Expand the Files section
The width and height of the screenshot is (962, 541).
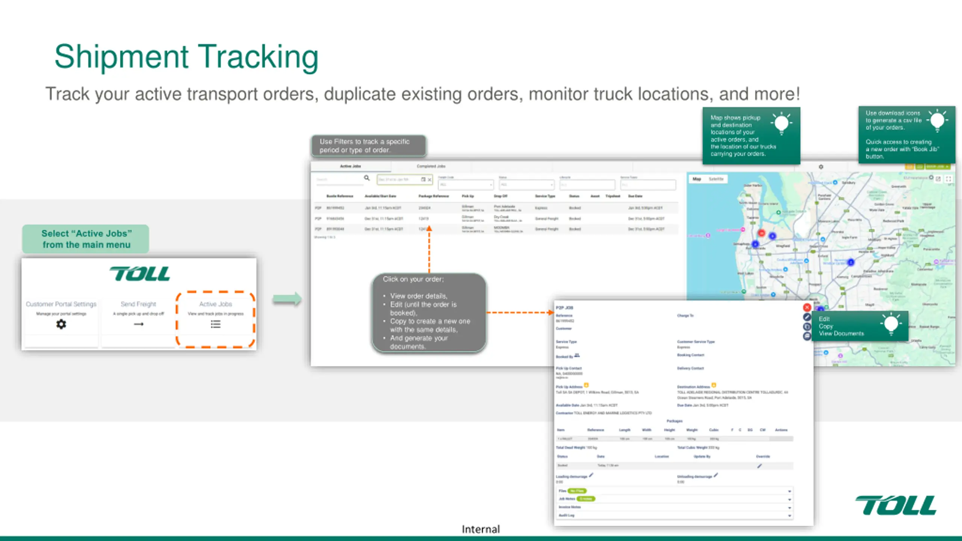coord(675,491)
